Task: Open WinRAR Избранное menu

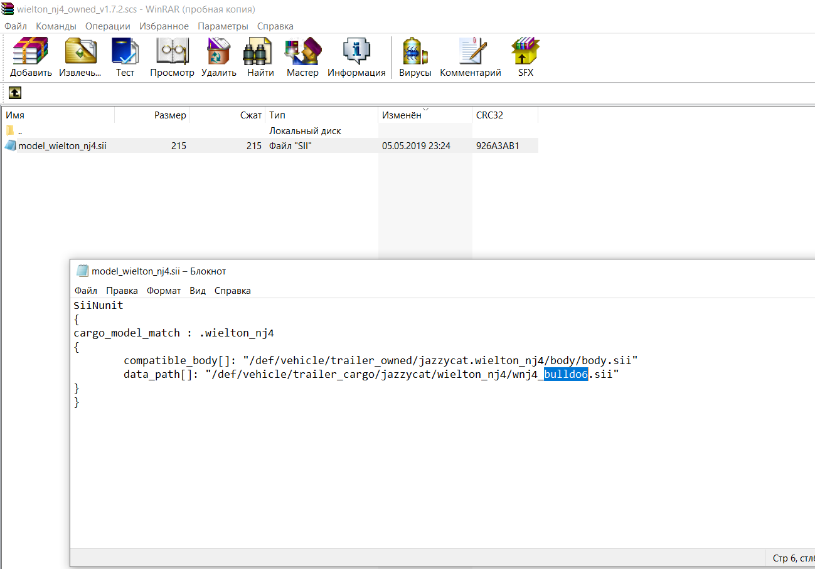Action: coord(164,26)
